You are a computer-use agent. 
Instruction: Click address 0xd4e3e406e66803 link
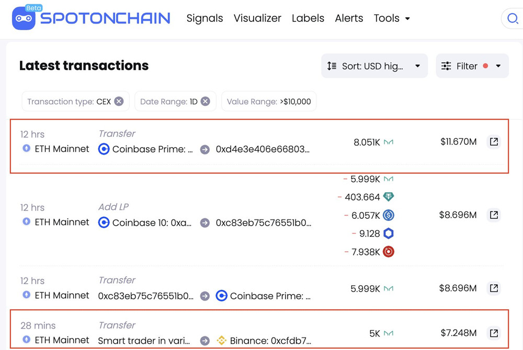pyautogui.click(x=263, y=149)
